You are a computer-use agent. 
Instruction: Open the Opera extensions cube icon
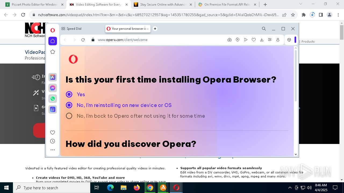point(289,40)
